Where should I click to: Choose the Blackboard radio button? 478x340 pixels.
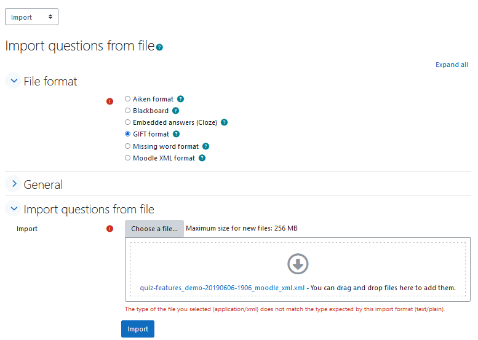[x=128, y=110]
